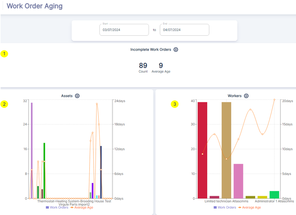Screen dimensions: 296x215
Task: Toggle Work Orders legend in Assets chart
Action: [x=57, y=207]
